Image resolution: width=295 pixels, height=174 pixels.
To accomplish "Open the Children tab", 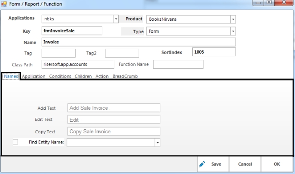I will (83, 76).
